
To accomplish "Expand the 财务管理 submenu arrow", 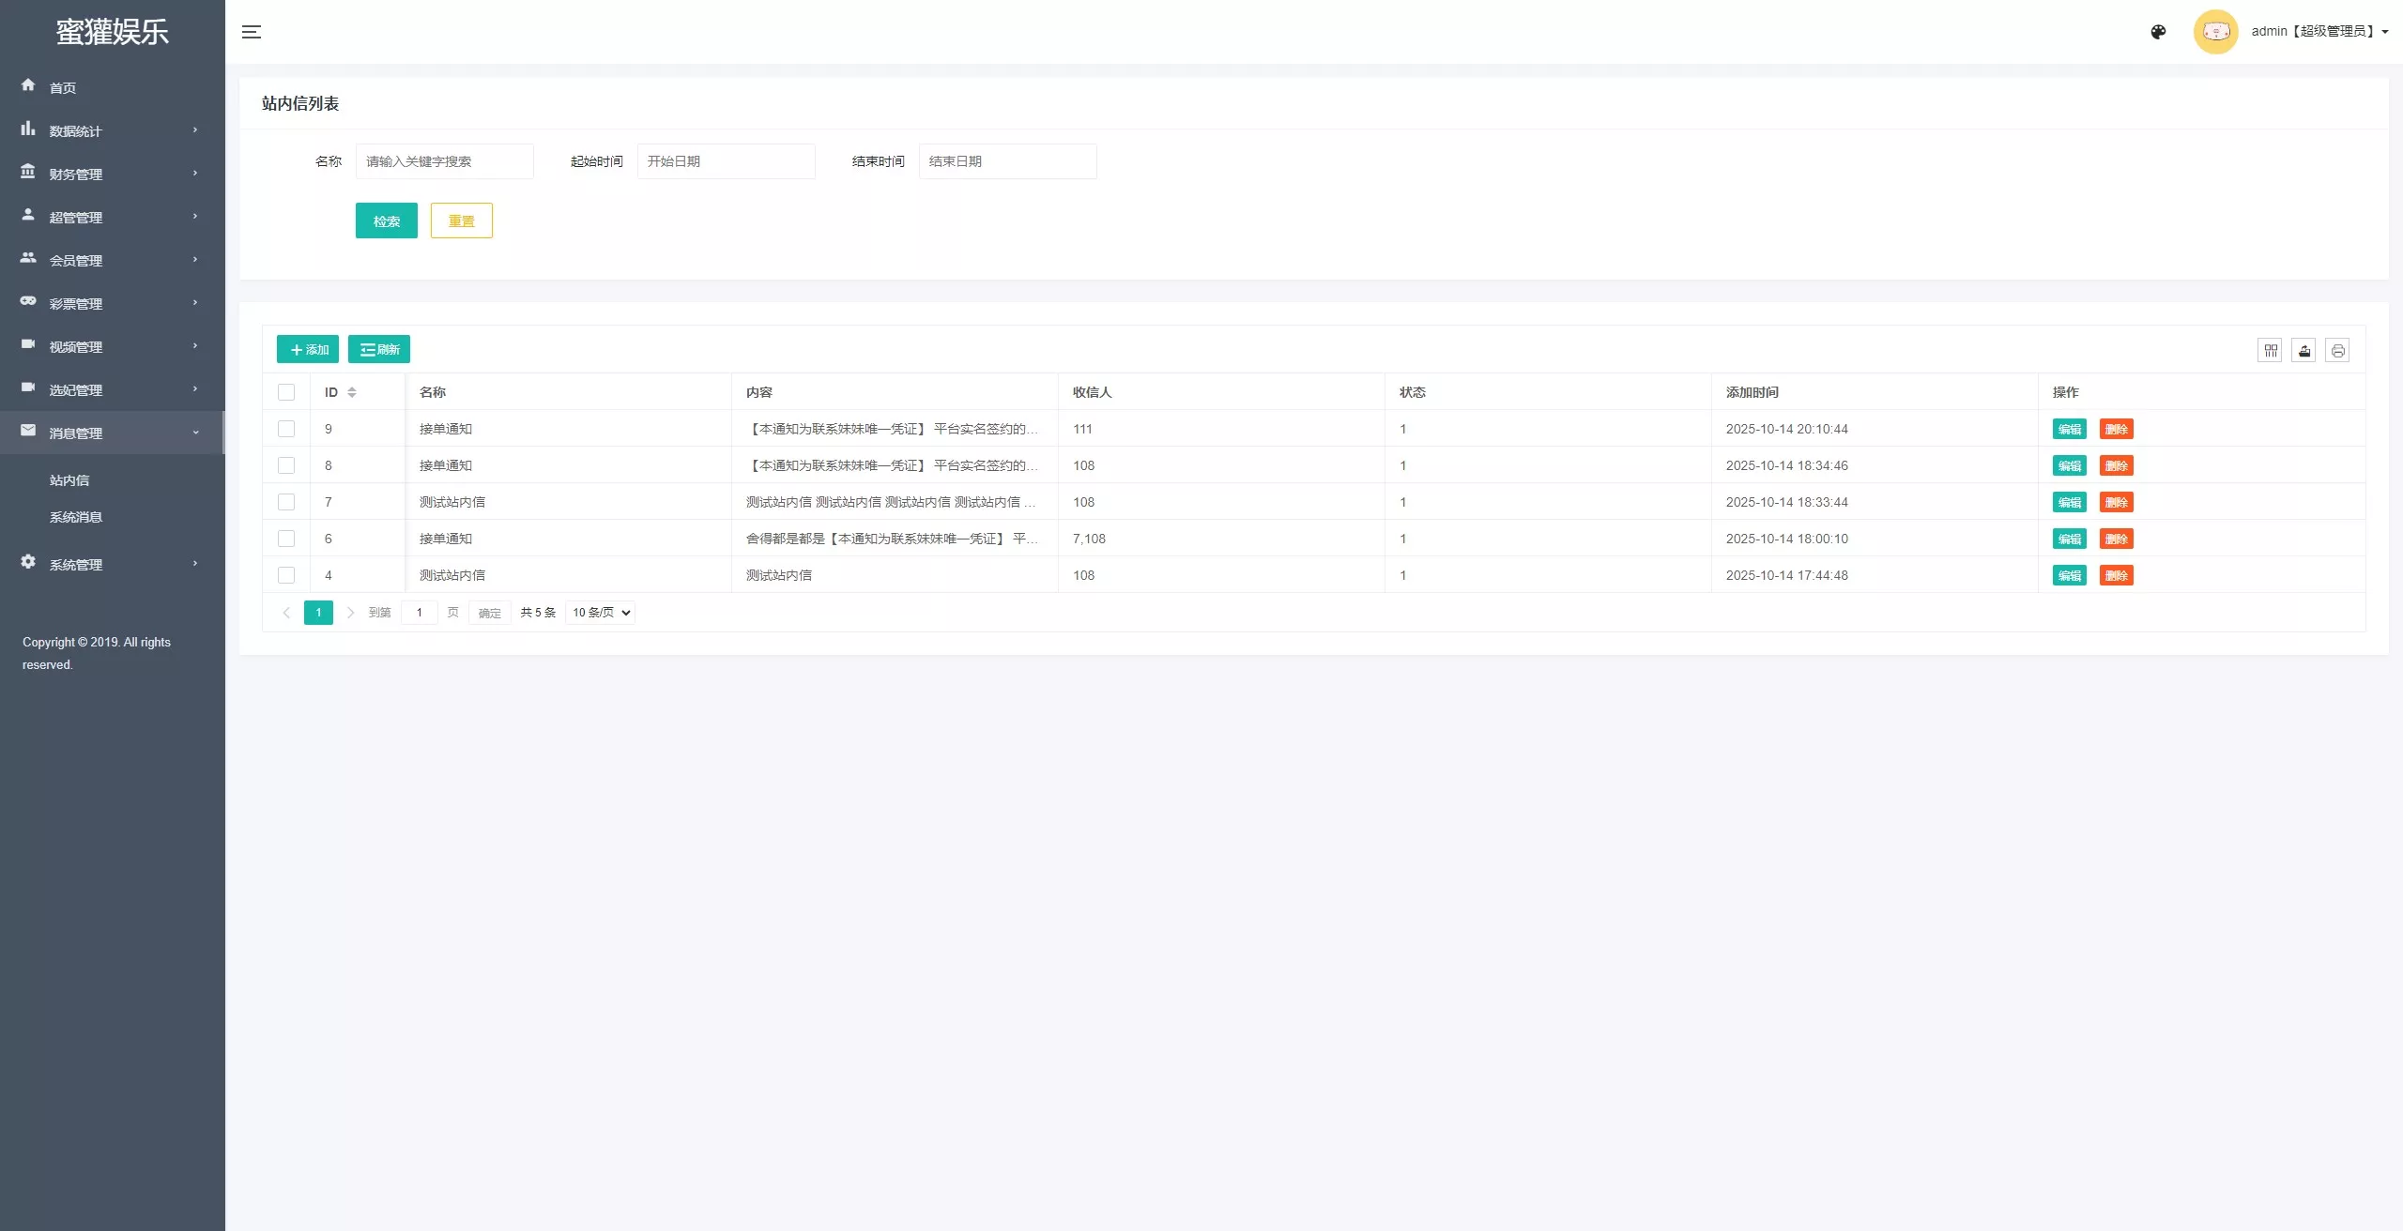I will [195, 174].
